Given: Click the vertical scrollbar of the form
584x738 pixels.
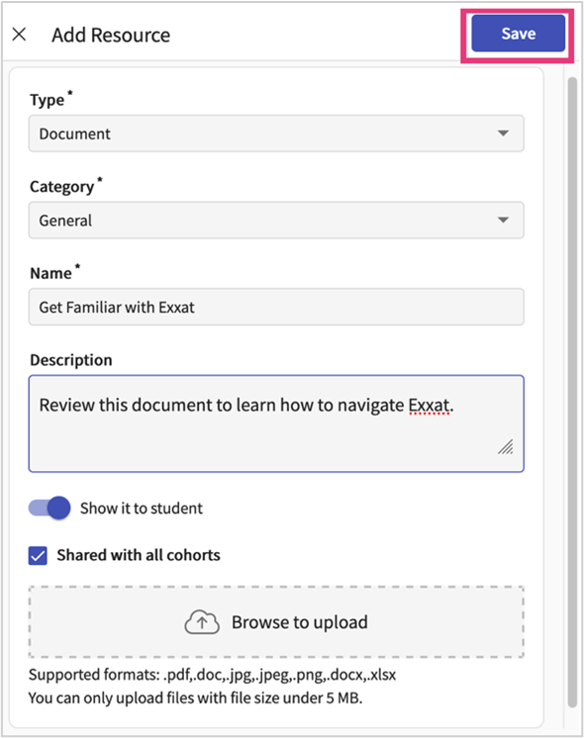Looking at the screenshot, I should (x=572, y=393).
